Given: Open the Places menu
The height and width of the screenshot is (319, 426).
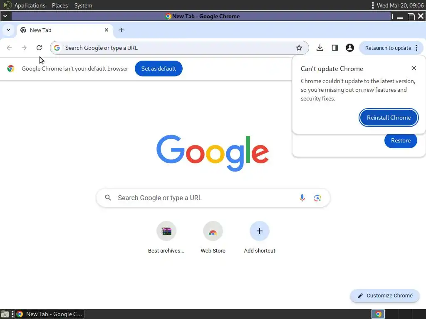Looking at the screenshot, I should click(60, 5).
